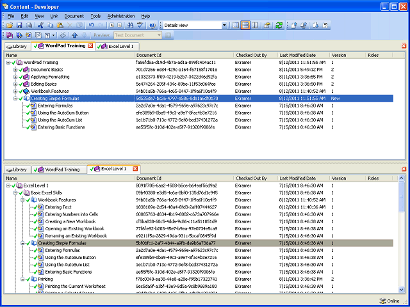Select Entering Numbers into Cells topic

coord(72,214)
